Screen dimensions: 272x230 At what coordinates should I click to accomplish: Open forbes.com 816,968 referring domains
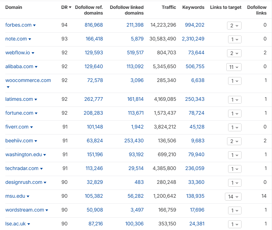(x=93, y=25)
